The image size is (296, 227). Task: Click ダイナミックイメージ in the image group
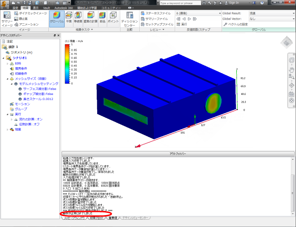click(x=31, y=13)
